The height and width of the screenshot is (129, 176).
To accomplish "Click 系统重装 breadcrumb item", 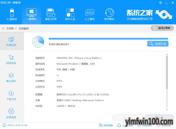I will tap(24, 28).
